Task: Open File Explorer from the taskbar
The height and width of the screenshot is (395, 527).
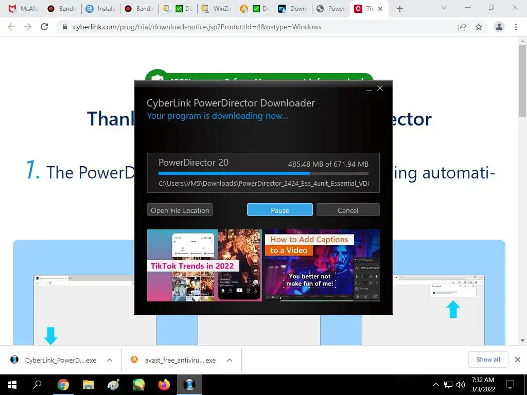Action: 88,385
